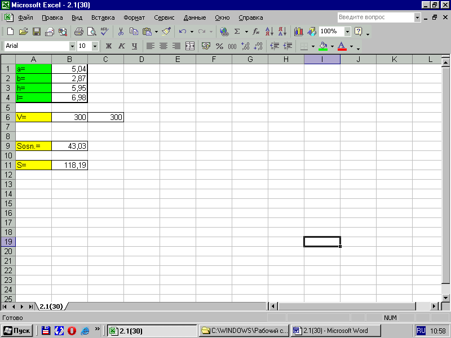Click the green cell labeled a=
Image resolution: width=451 pixels, height=338 pixels.
[34, 69]
